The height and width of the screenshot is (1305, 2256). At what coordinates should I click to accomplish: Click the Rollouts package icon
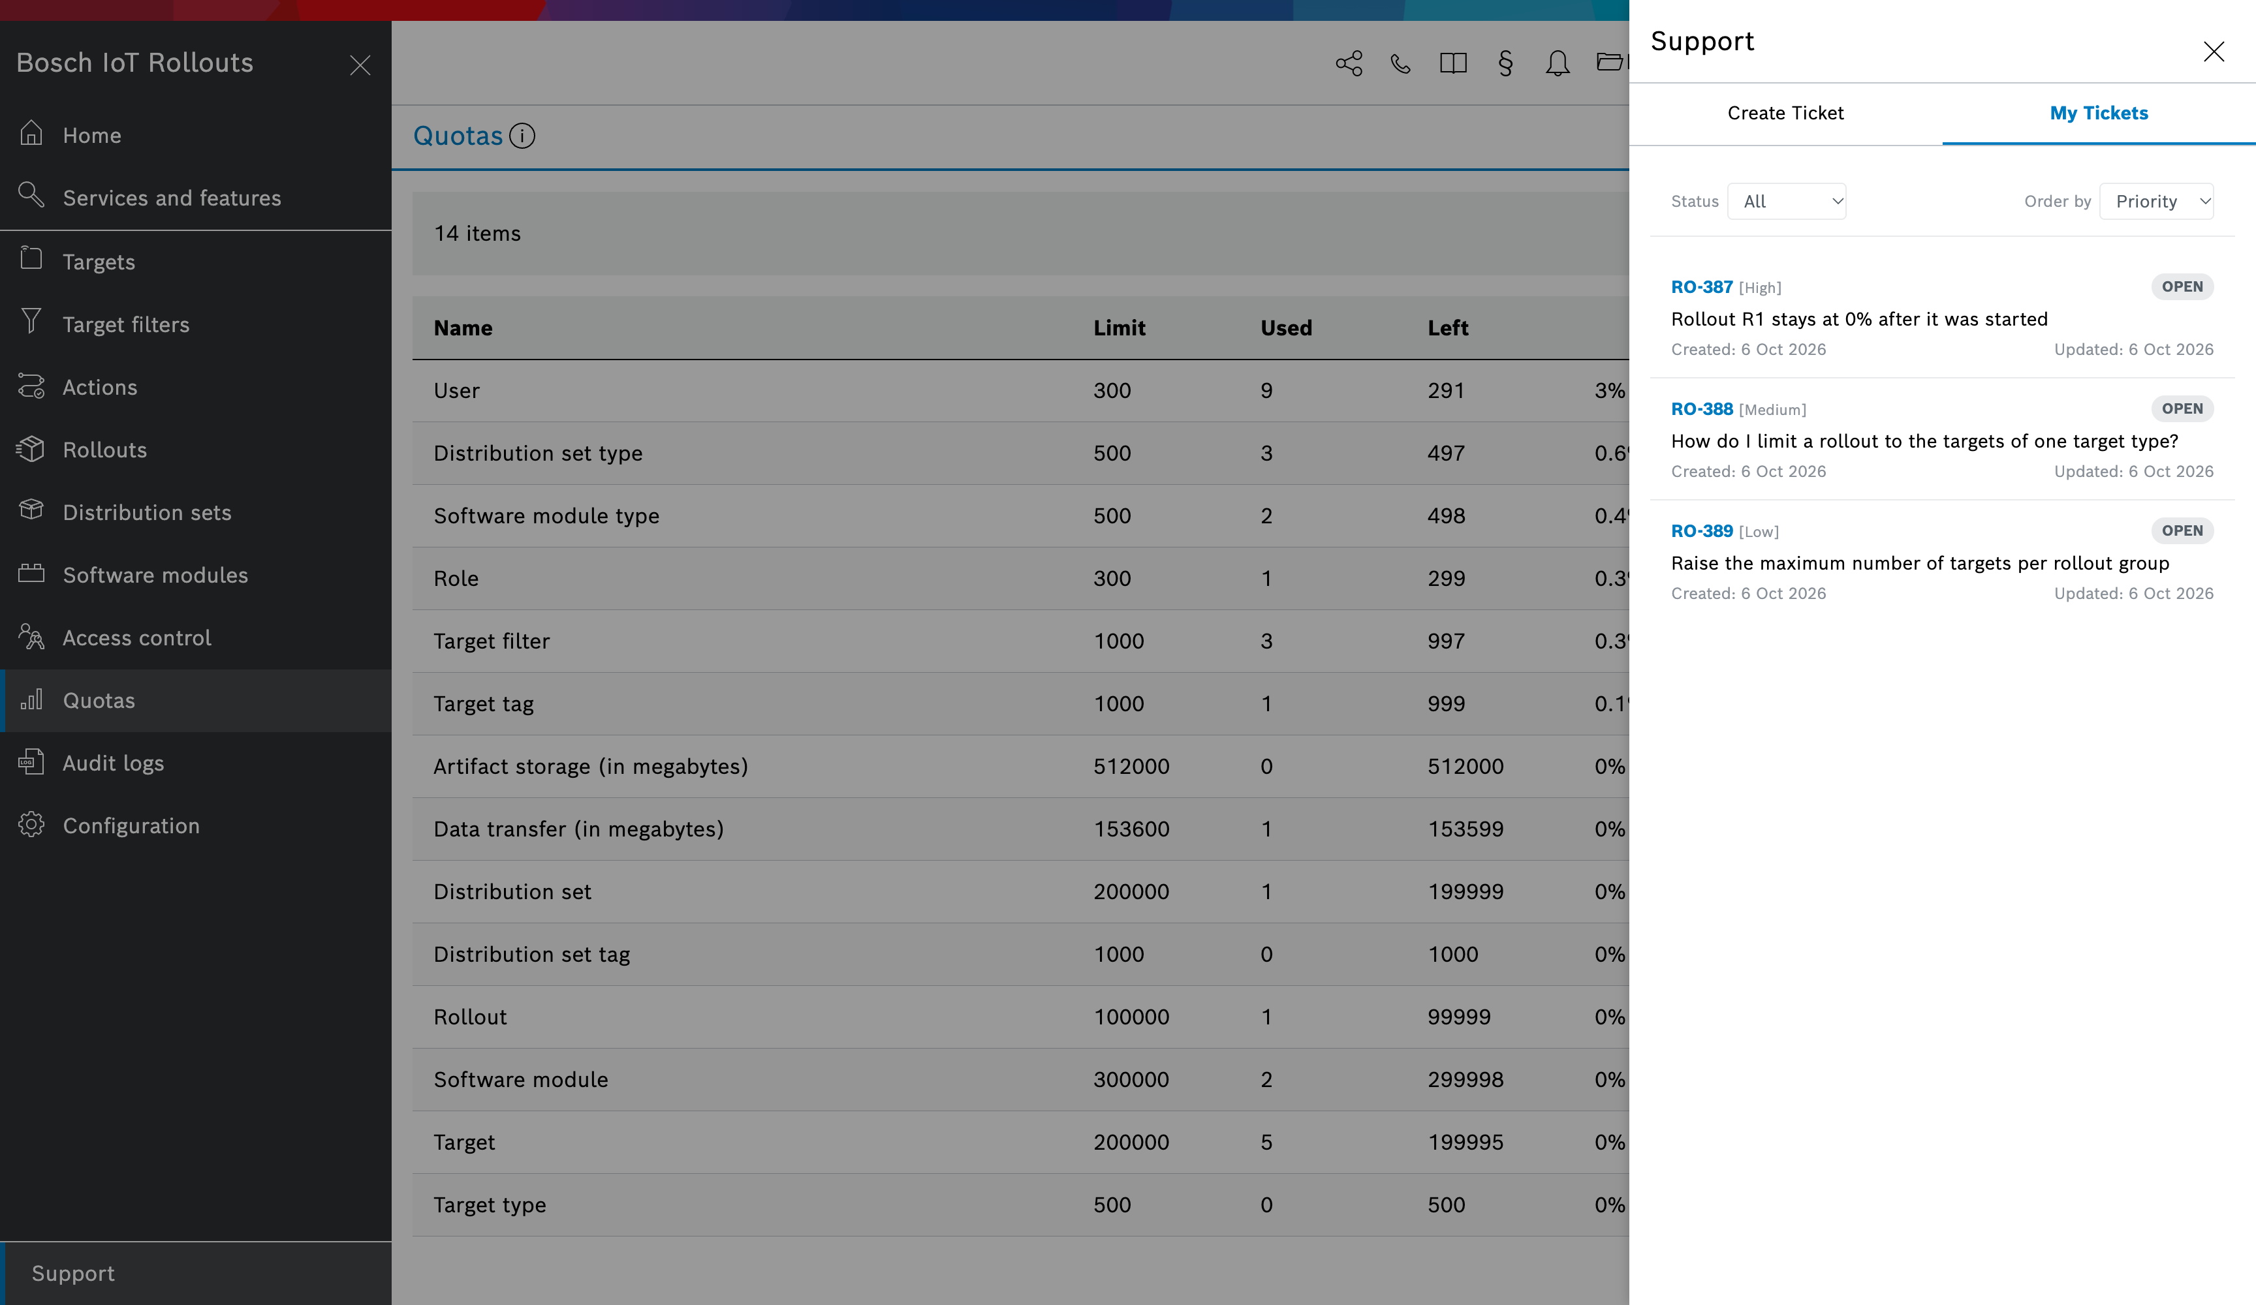click(x=31, y=448)
